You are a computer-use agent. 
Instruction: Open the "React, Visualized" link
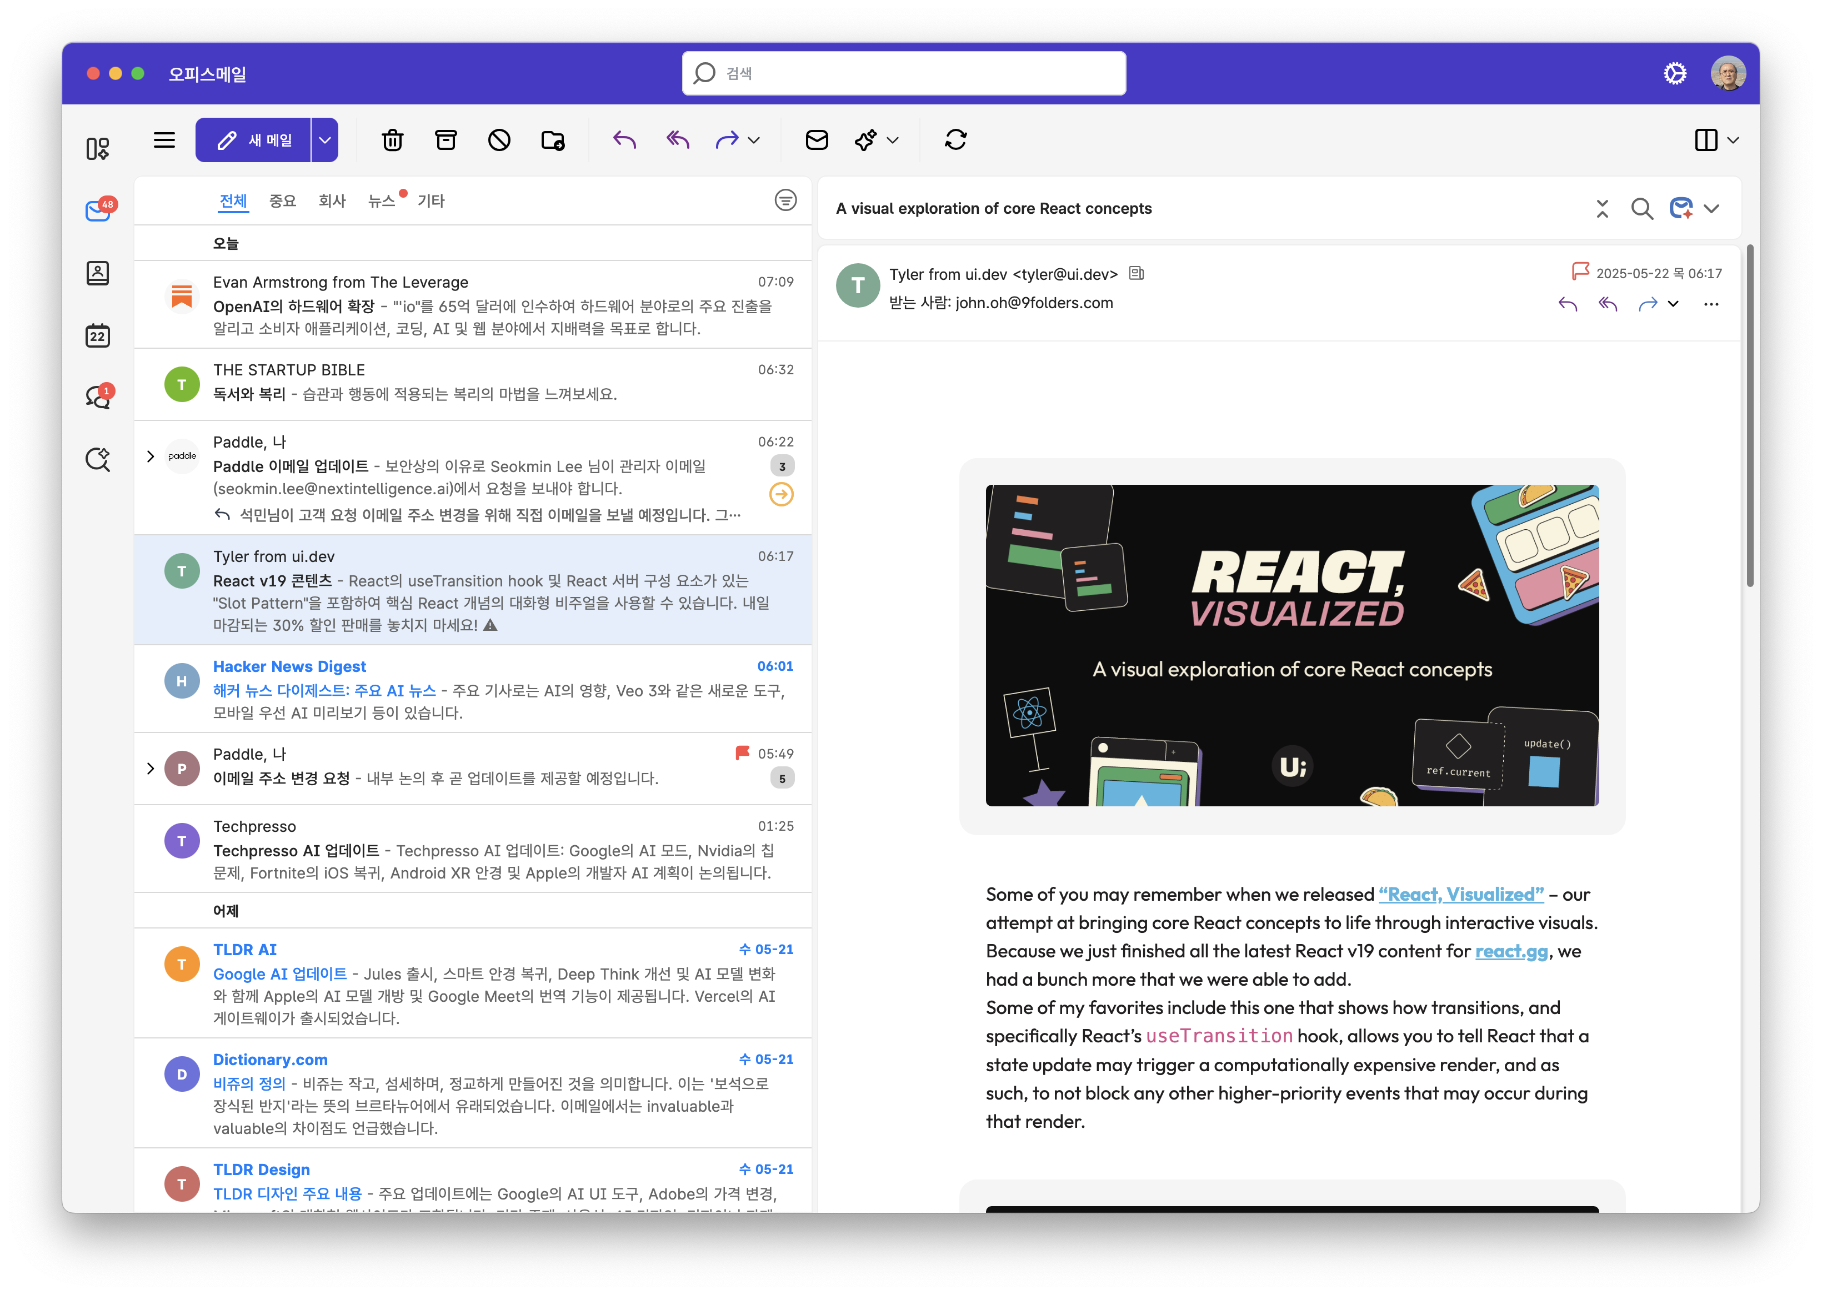click(1460, 895)
